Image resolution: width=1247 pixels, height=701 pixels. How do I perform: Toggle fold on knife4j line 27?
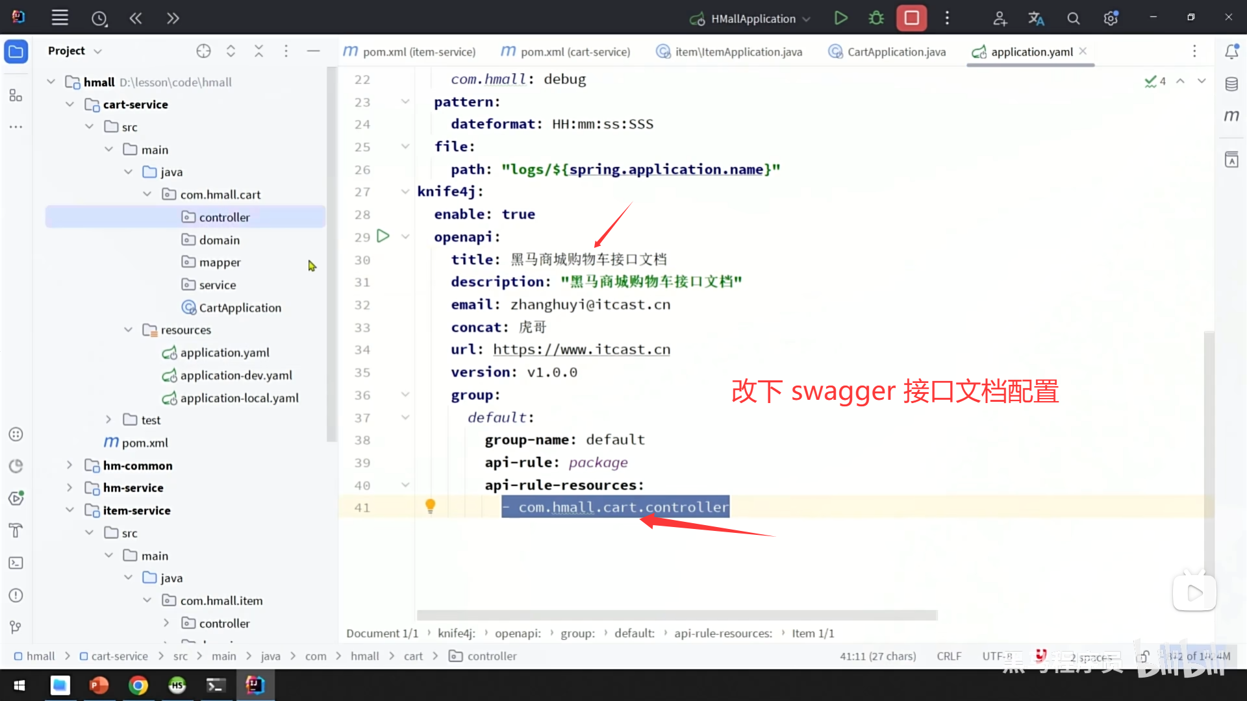pos(405,191)
